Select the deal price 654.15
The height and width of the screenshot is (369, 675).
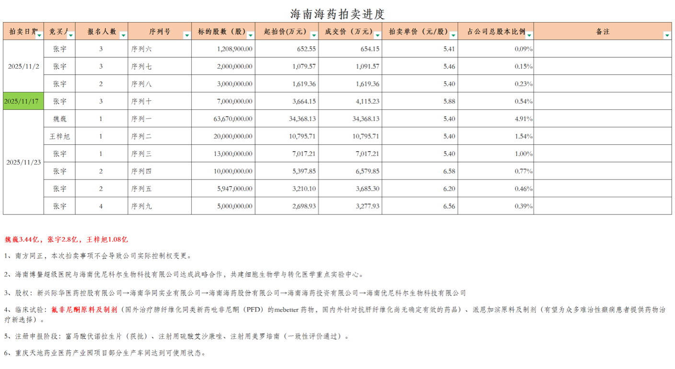350,49
